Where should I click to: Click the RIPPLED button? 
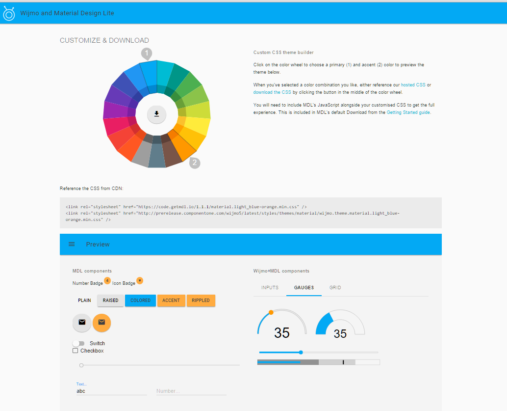201,300
